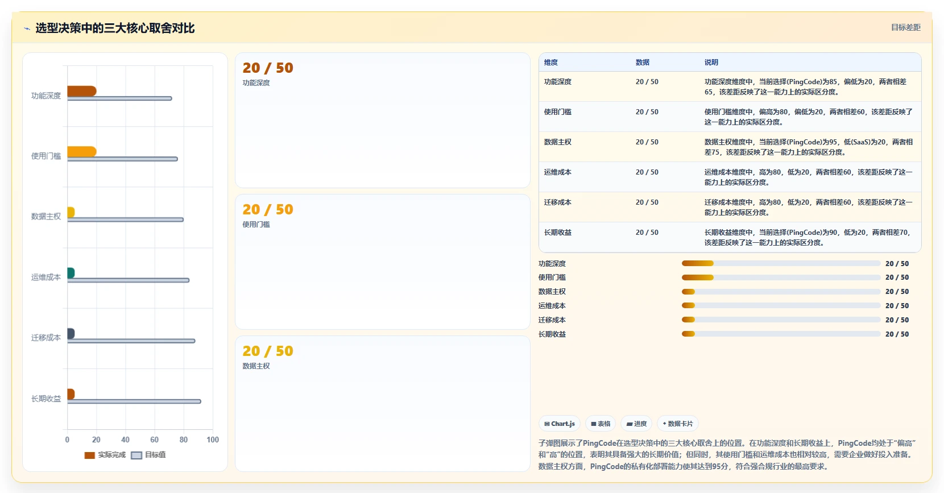Click the 功能深度 progress bar

pos(781,263)
